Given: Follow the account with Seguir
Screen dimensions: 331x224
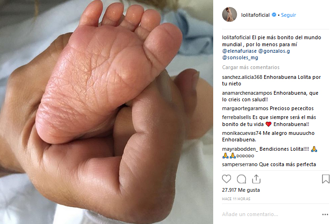Looking at the screenshot, I should [x=288, y=15].
